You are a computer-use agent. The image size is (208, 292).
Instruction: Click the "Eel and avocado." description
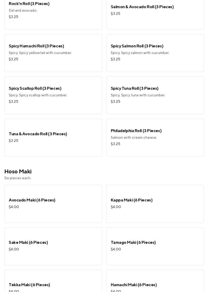[23, 11]
